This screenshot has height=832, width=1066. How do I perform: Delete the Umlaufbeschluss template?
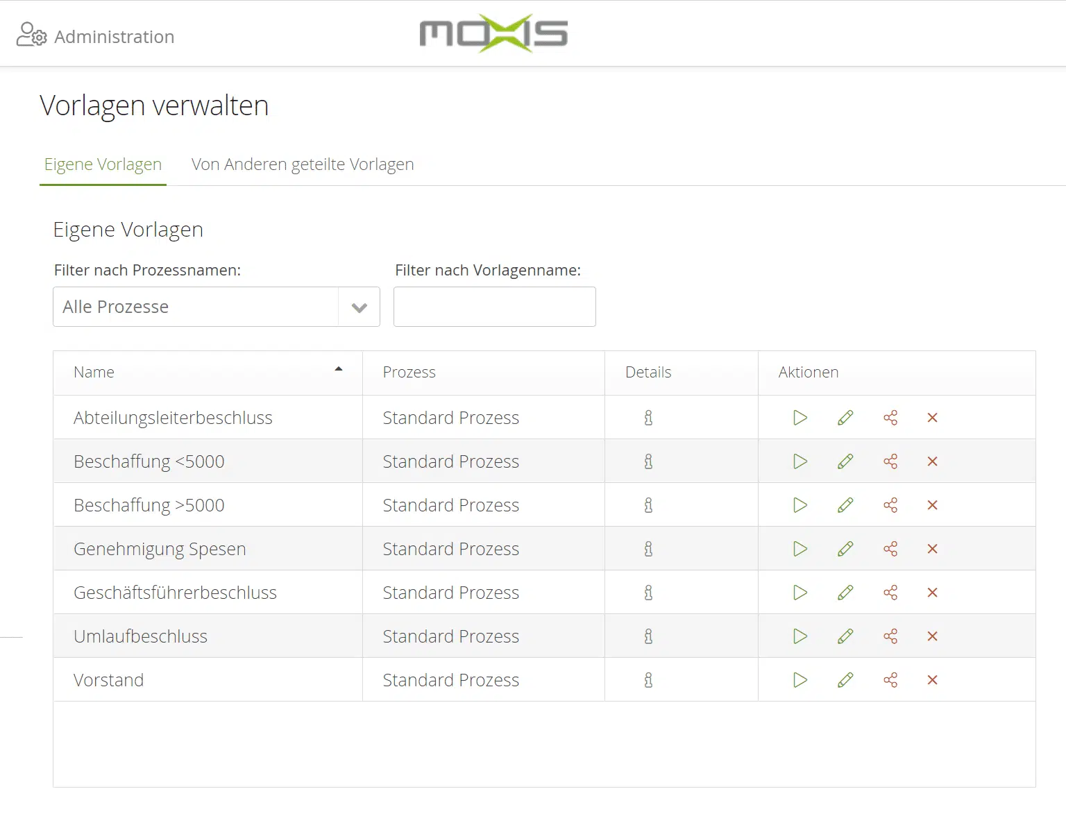(x=933, y=636)
